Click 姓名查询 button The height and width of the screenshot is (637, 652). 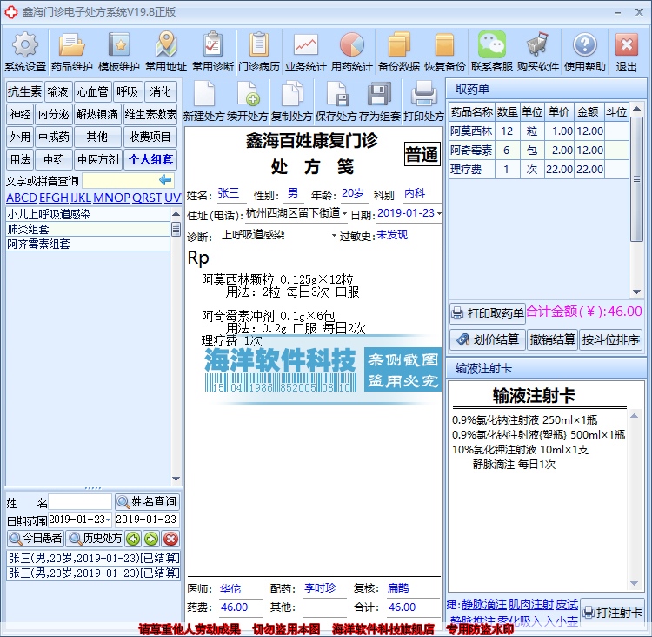click(x=146, y=501)
